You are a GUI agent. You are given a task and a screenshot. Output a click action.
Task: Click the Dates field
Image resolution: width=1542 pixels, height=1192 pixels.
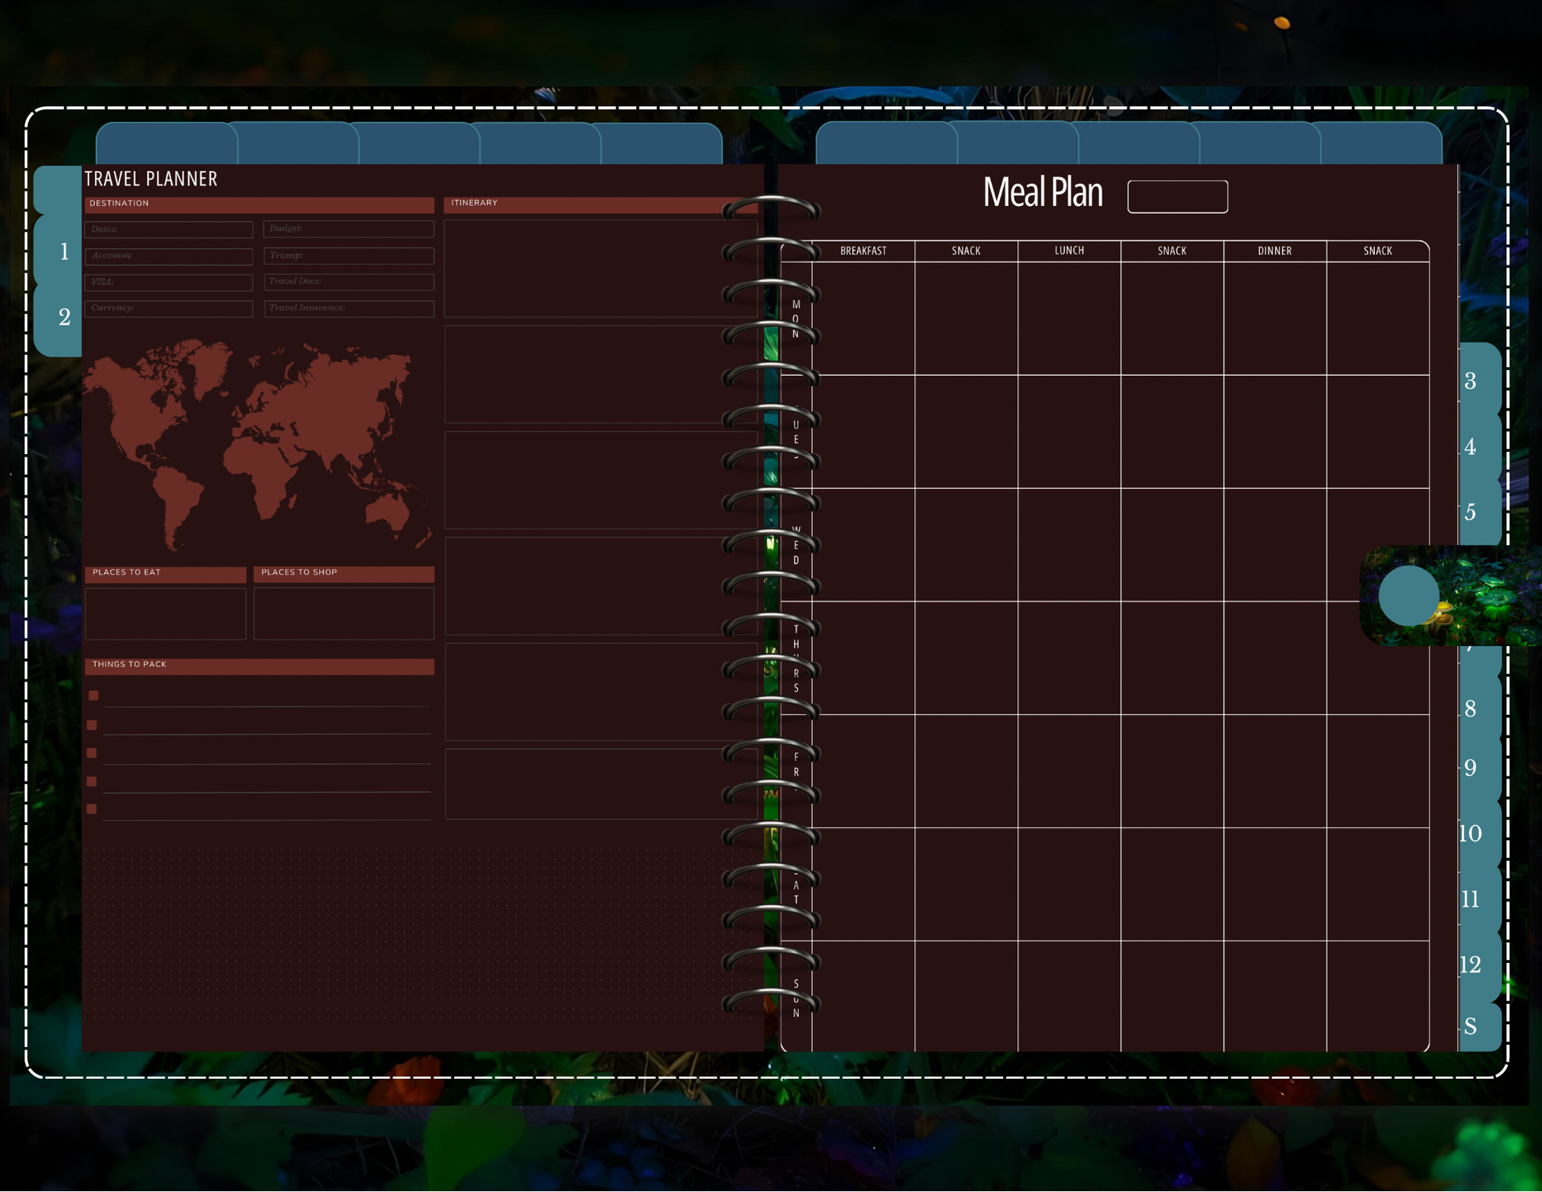[x=169, y=229]
